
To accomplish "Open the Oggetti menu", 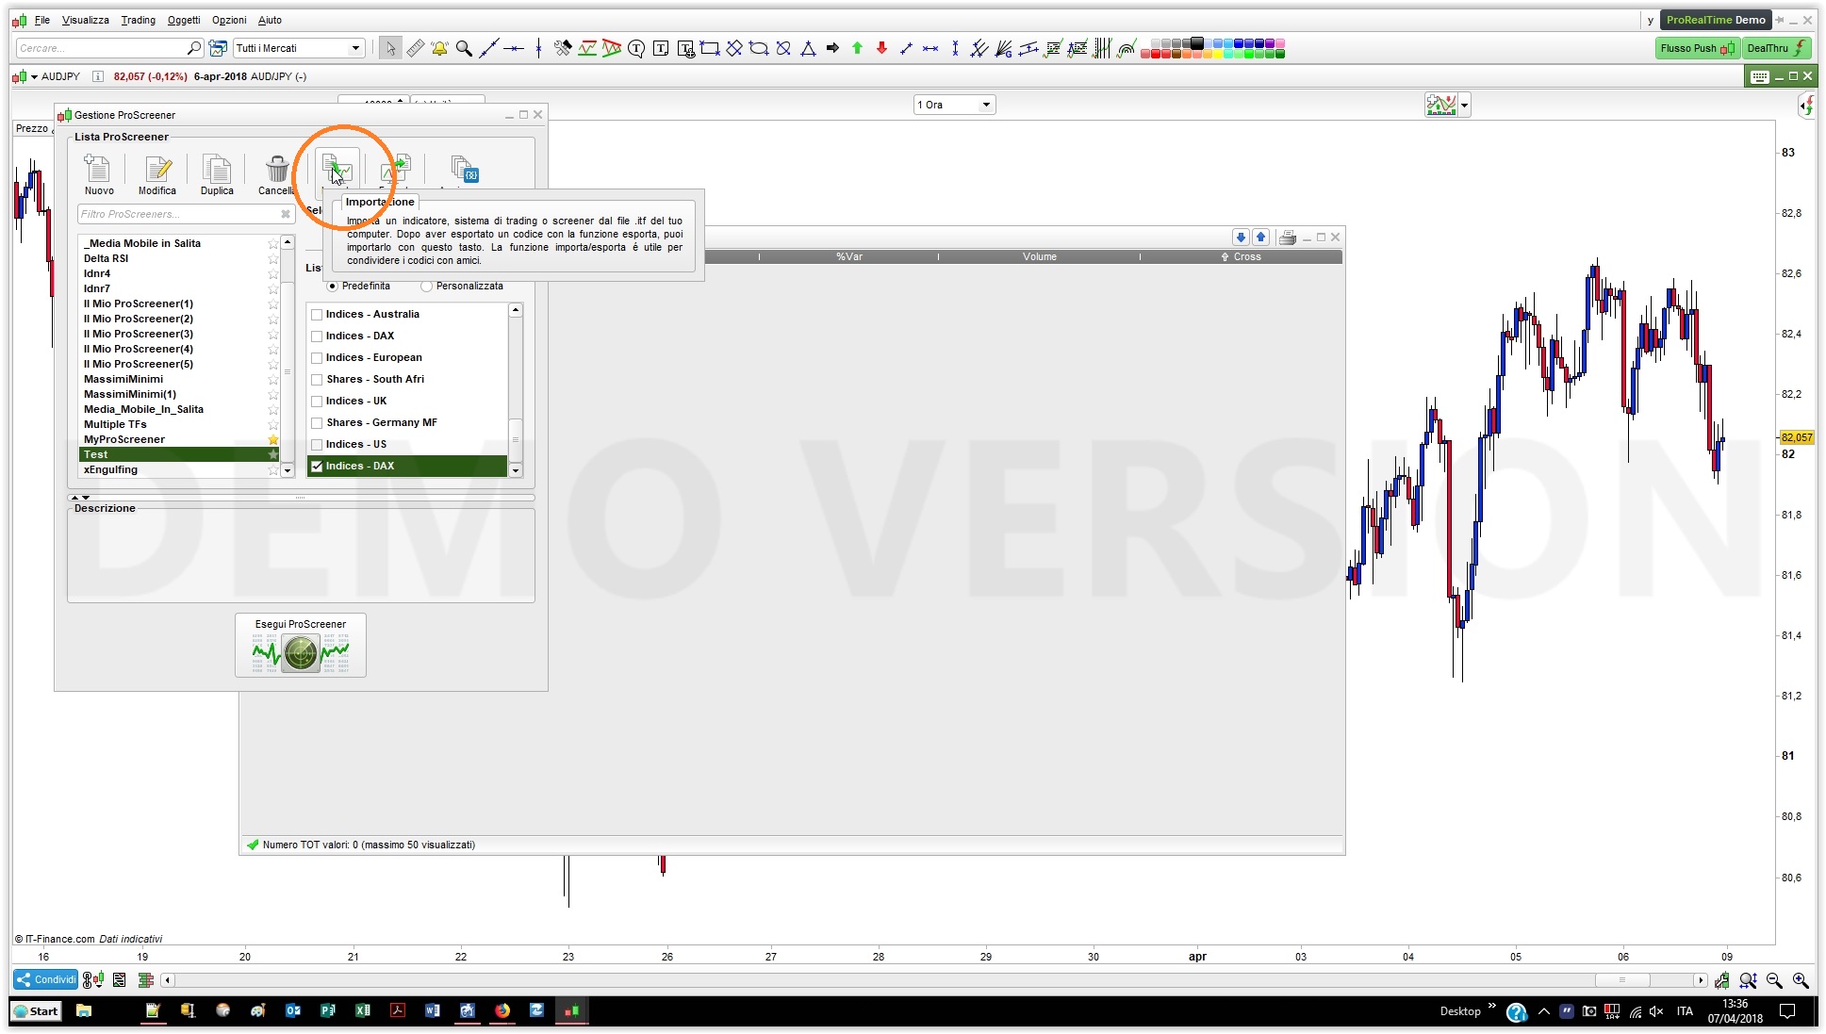I will point(184,20).
